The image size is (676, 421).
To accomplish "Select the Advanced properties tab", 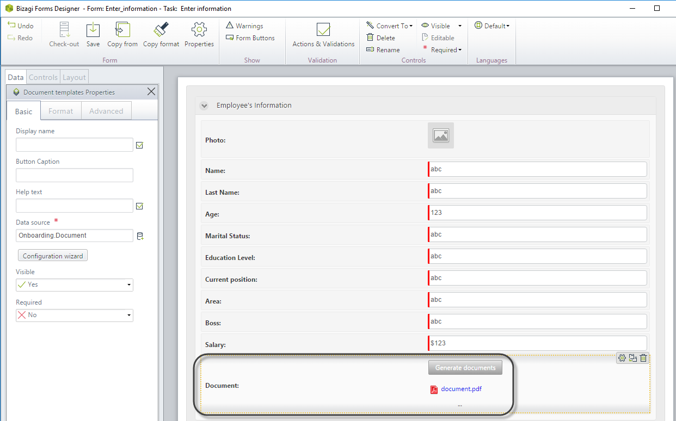I will coord(106,111).
